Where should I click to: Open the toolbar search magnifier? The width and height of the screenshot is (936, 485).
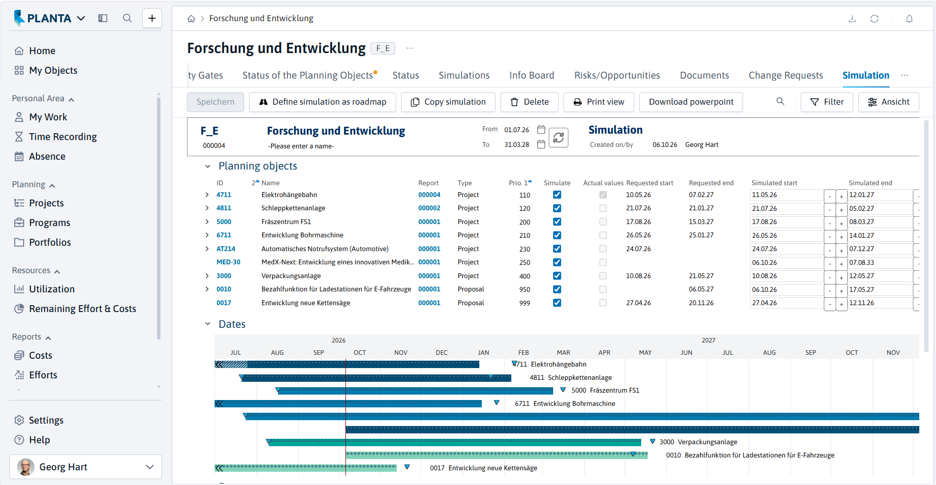click(x=780, y=101)
